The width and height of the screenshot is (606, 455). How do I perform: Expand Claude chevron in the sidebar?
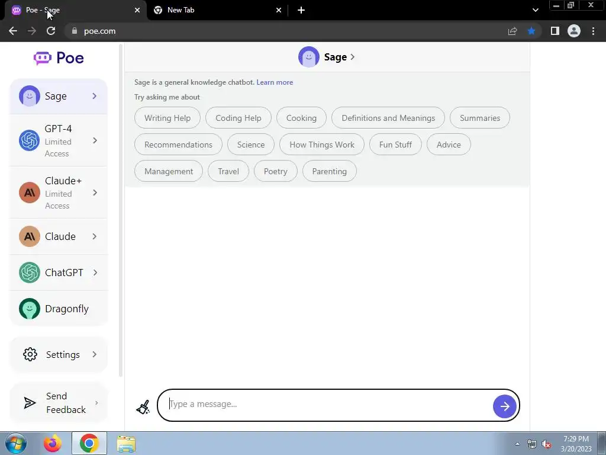(94, 236)
